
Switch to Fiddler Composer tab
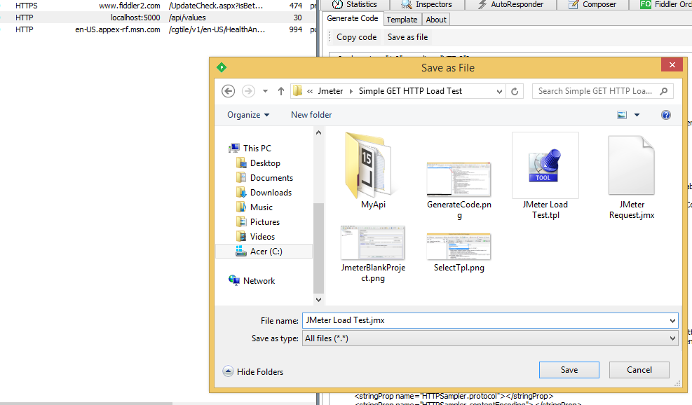[x=592, y=4]
